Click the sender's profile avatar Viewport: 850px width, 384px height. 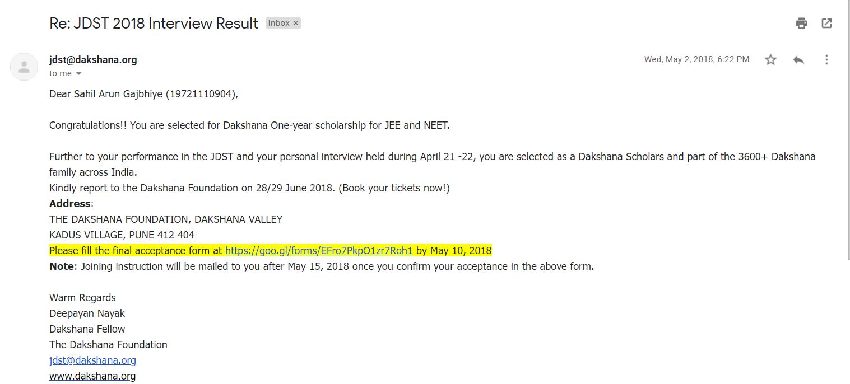pos(24,67)
